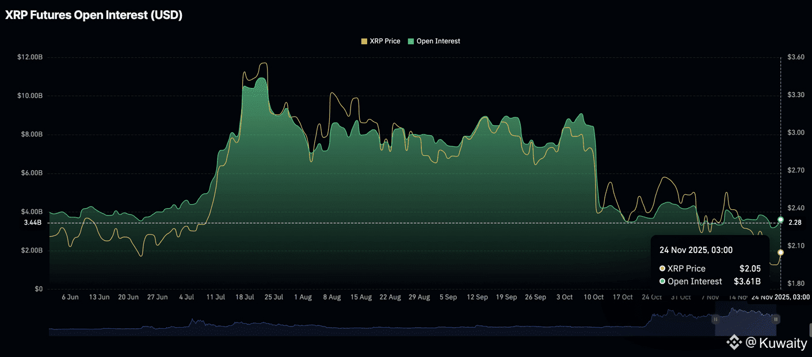Click the highlighted selection in the range navigator
The width and height of the screenshot is (812, 357).
(x=745, y=319)
